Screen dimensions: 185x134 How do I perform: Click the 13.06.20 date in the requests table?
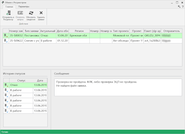[x=63, y=35]
